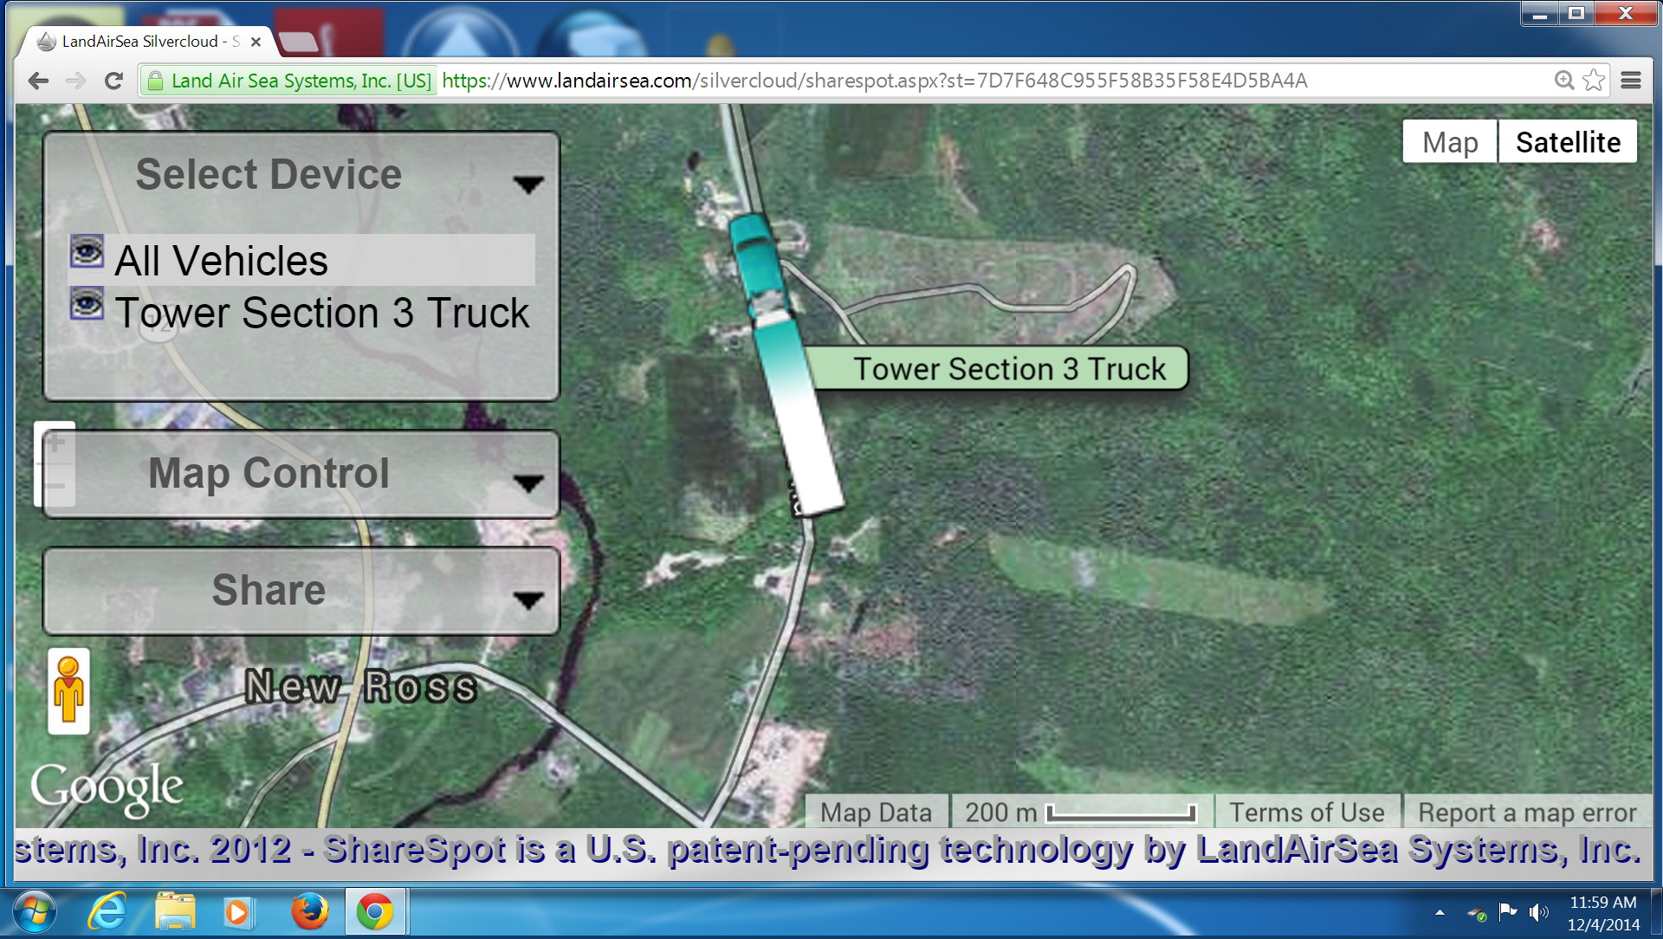1663x939 pixels.
Task: Switch to Satellite view
Action: click(1568, 142)
